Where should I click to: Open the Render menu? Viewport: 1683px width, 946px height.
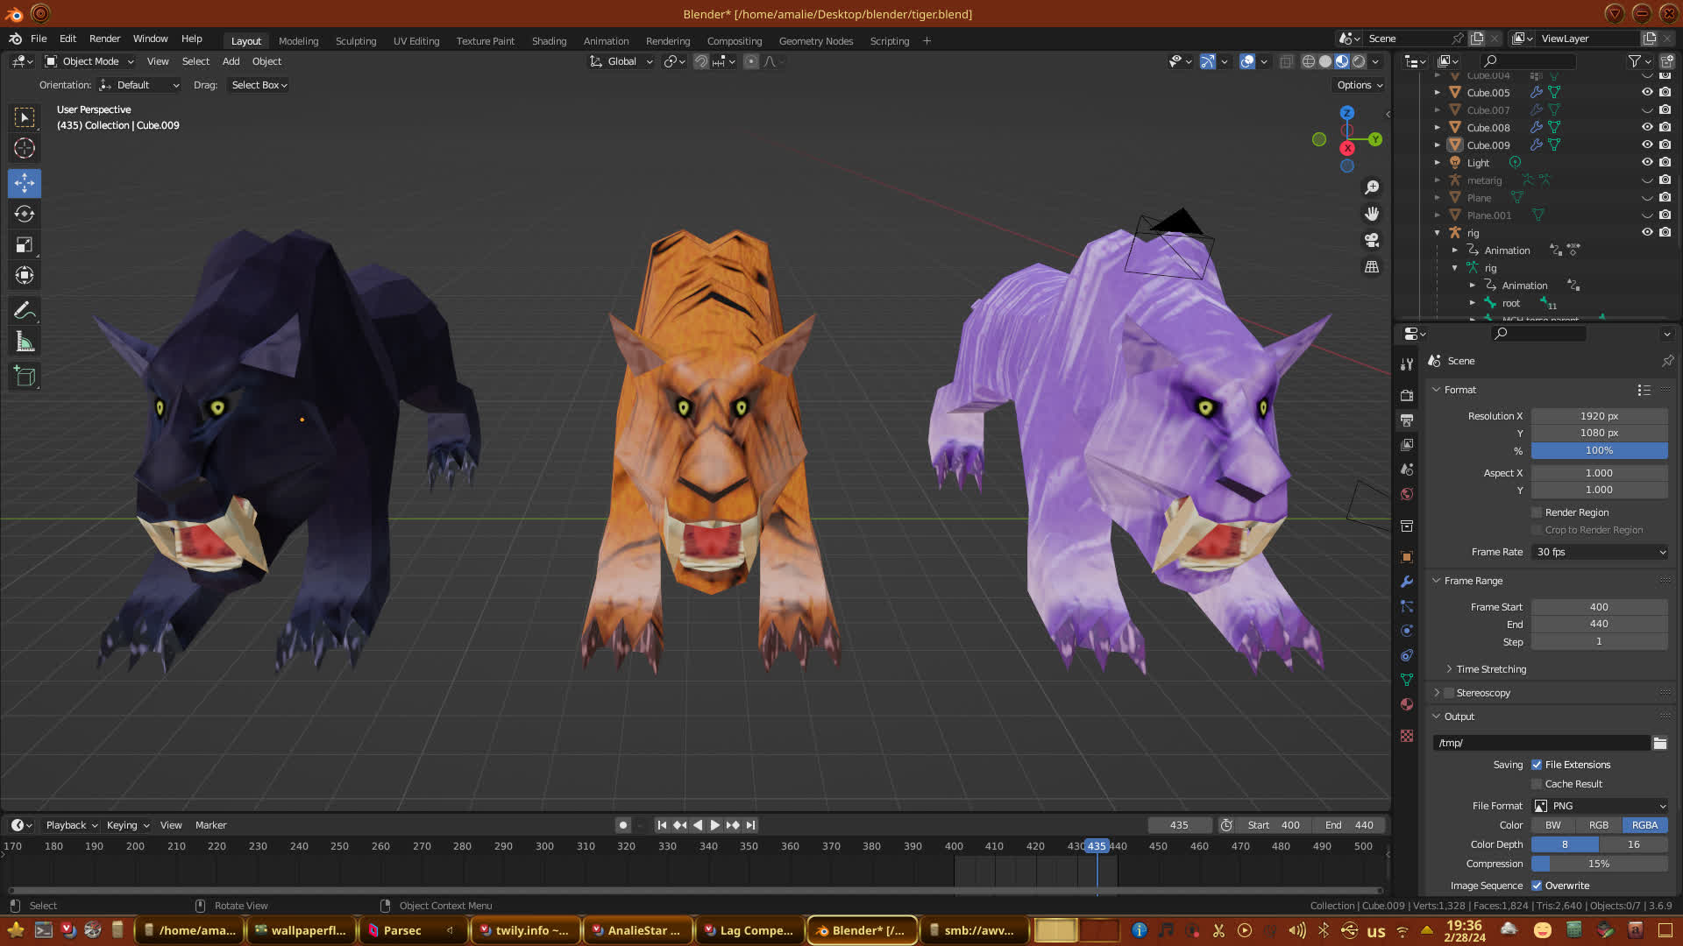point(104,39)
